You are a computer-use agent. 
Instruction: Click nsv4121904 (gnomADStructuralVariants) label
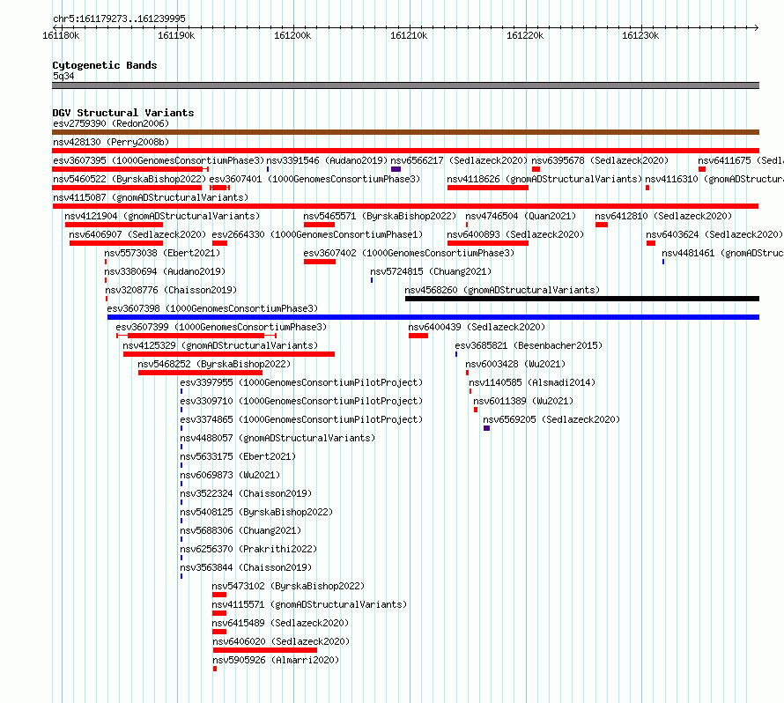click(162, 216)
